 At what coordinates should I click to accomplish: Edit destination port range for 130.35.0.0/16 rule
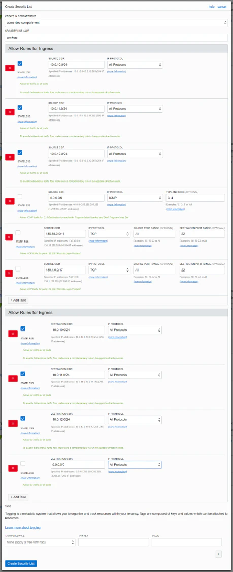(x=202, y=234)
